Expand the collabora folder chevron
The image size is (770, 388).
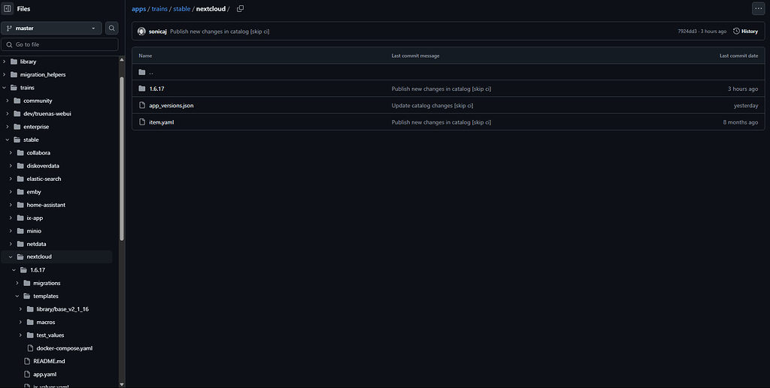(x=11, y=153)
